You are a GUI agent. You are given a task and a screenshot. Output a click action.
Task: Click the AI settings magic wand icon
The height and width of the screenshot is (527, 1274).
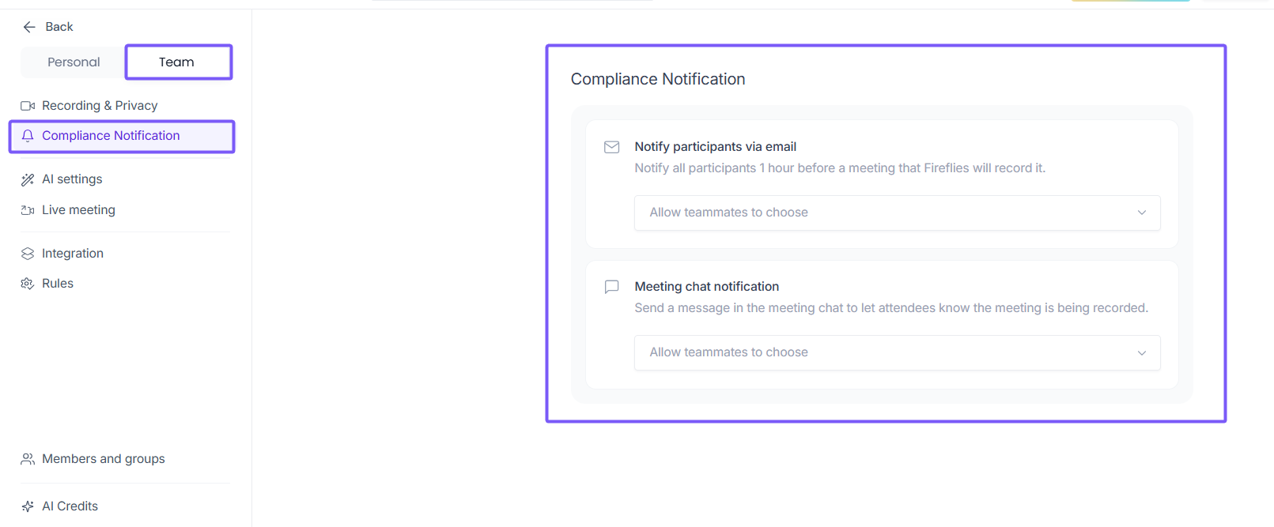[28, 179]
